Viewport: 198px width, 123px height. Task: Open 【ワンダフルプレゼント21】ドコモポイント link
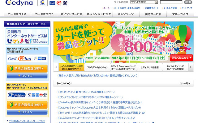pyautogui.click(x=90, y=97)
